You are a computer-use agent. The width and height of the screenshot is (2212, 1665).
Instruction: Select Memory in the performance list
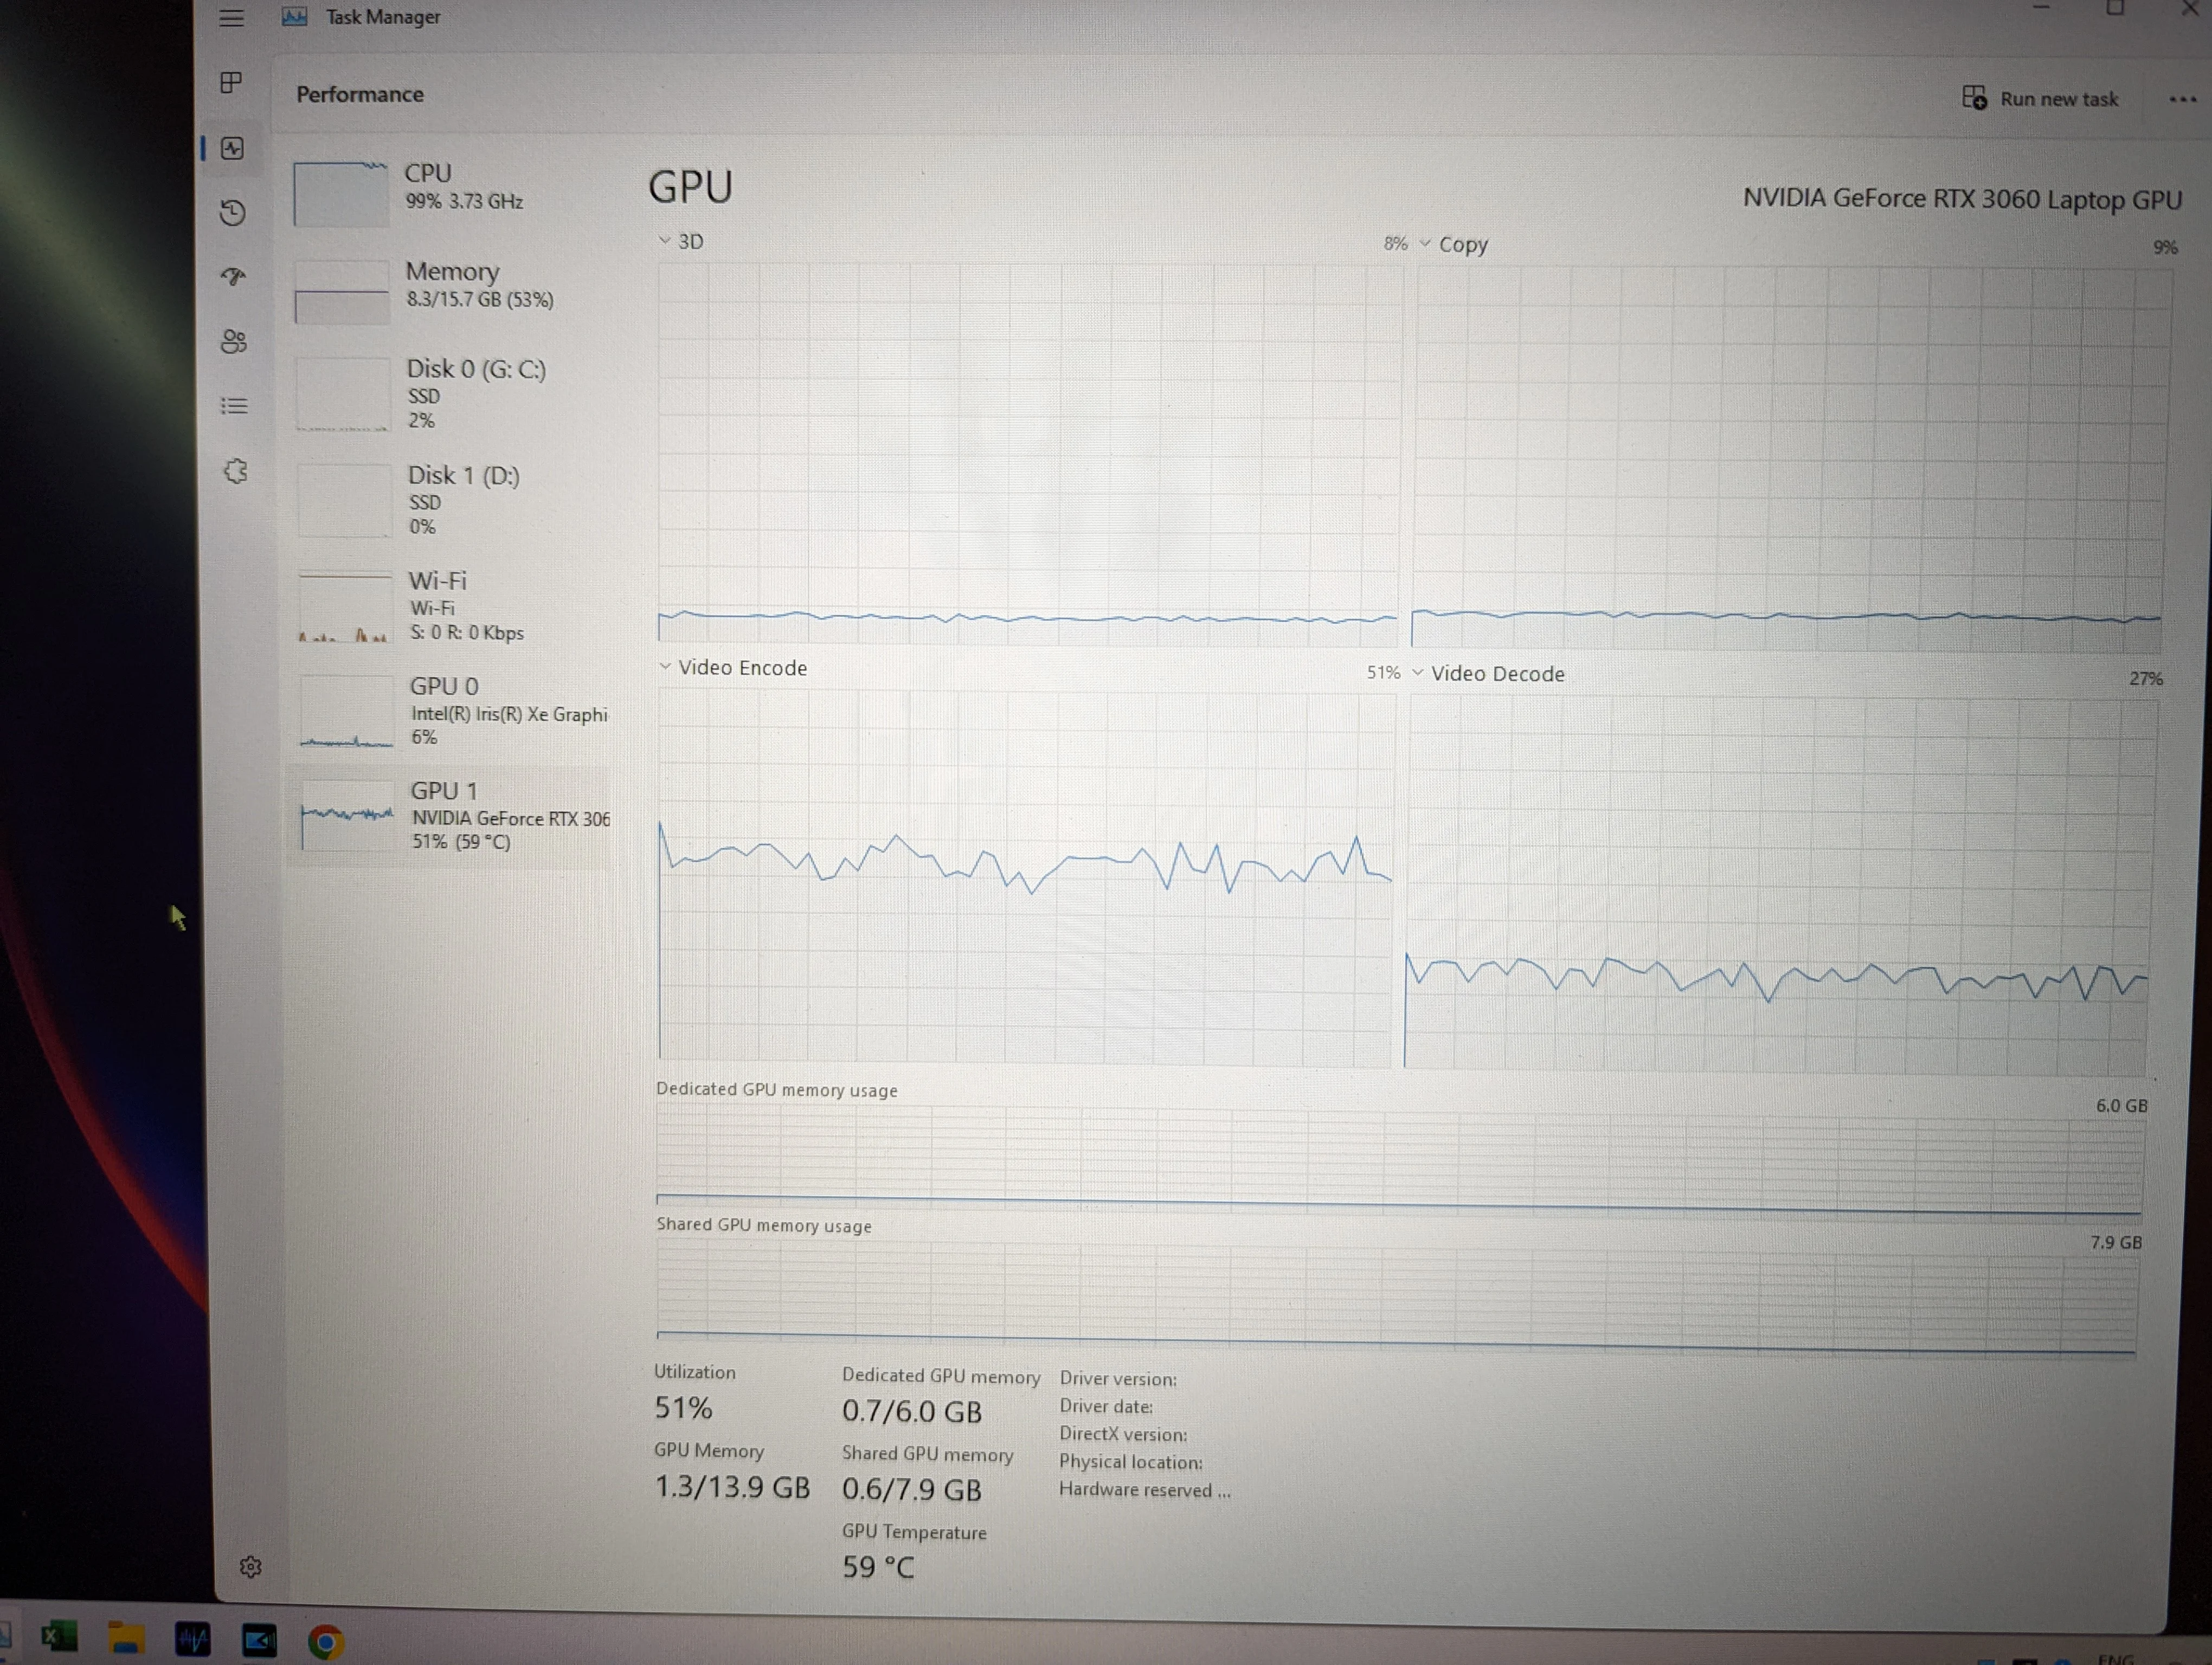pyautogui.click(x=450, y=289)
